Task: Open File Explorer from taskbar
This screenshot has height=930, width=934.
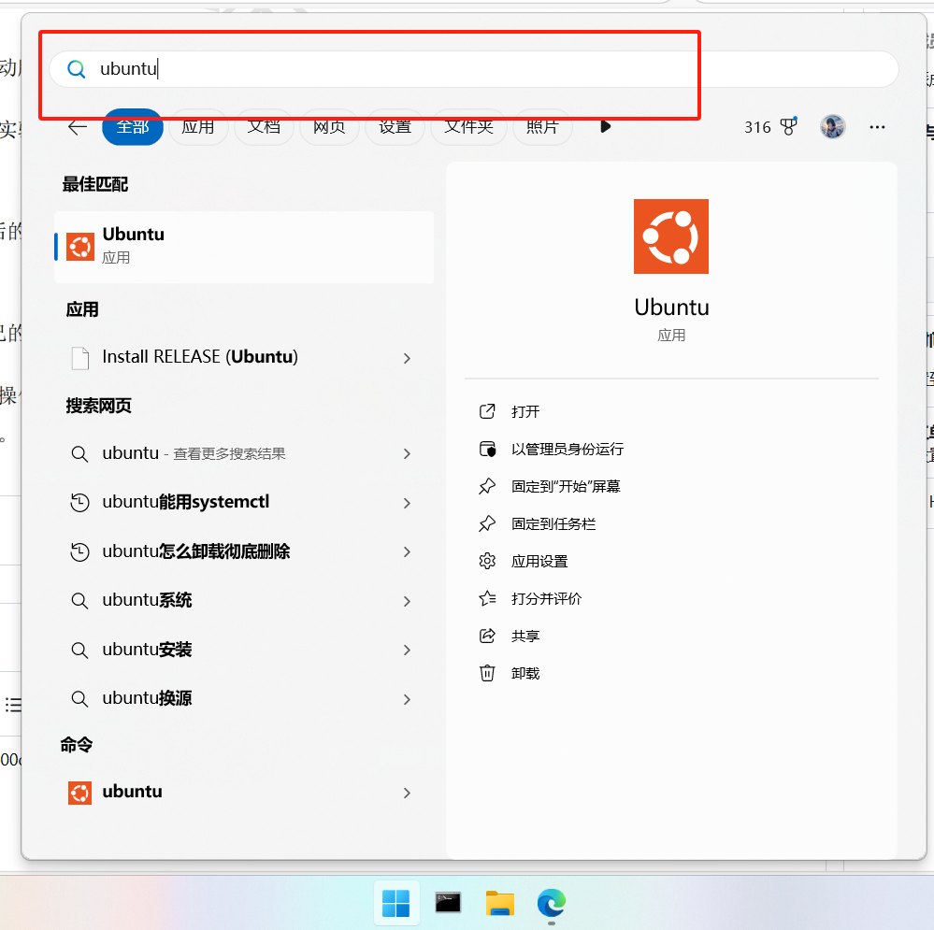Action: (499, 903)
